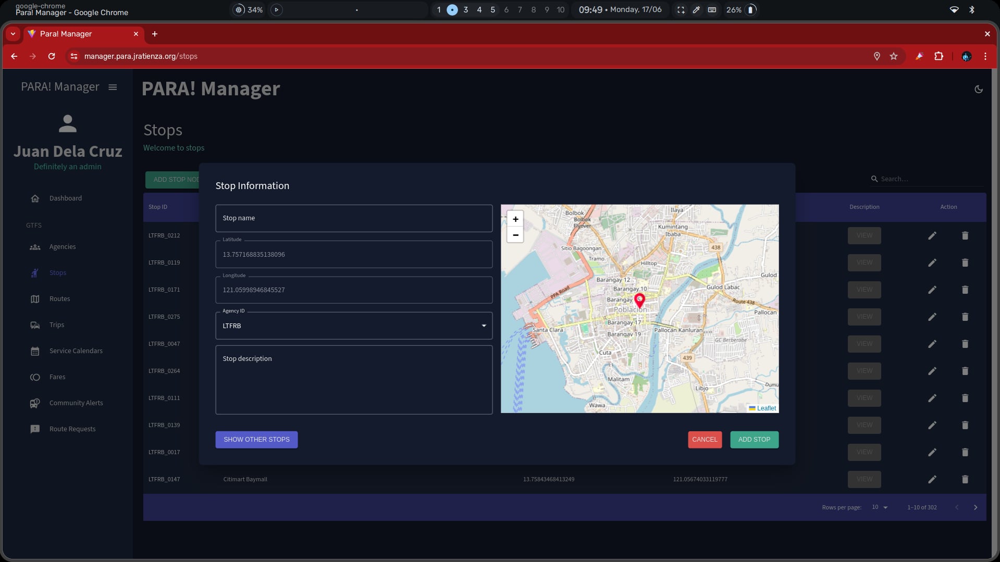View description of stop LTFRB_0147
The width and height of the screenshot is (1000, 562).
pos(864,480)
